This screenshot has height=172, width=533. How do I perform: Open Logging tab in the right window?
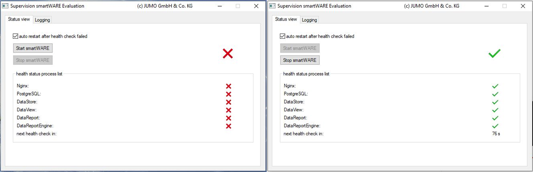[309, 20]
